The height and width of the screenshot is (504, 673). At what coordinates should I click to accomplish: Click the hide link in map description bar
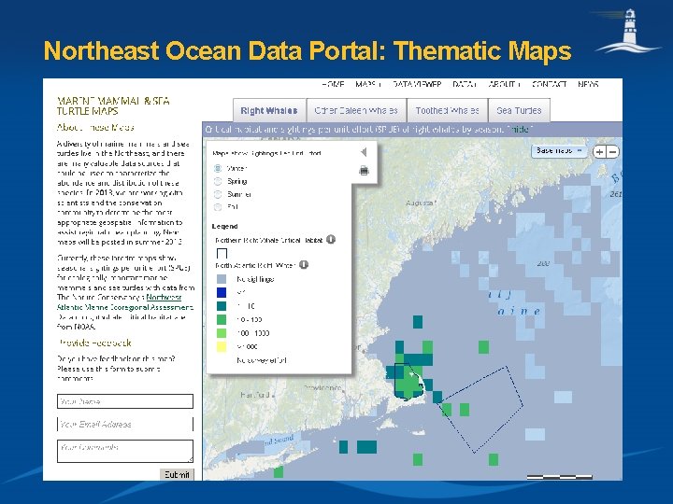(x=521, y=129)
